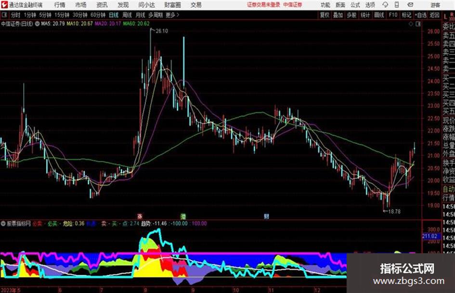The image size is (455, 293).
Task: Click the customer service headset icon
Action: [385, 5]
